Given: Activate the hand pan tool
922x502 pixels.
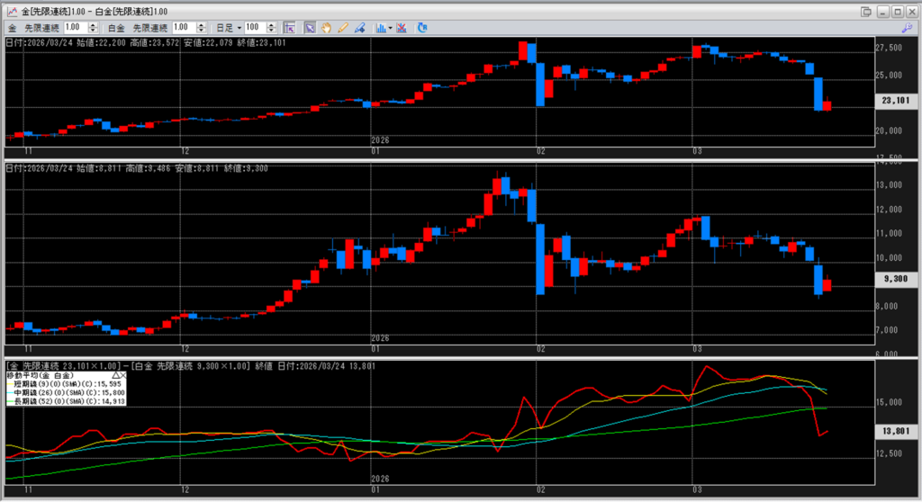Looking at the screenshot, I should [x=326, y=27].
